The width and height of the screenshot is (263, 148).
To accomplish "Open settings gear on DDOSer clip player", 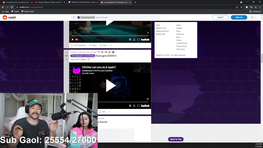I will coord(130,106).
